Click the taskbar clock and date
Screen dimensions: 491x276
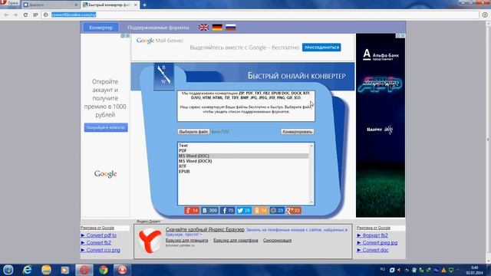(x=474, y=271)
